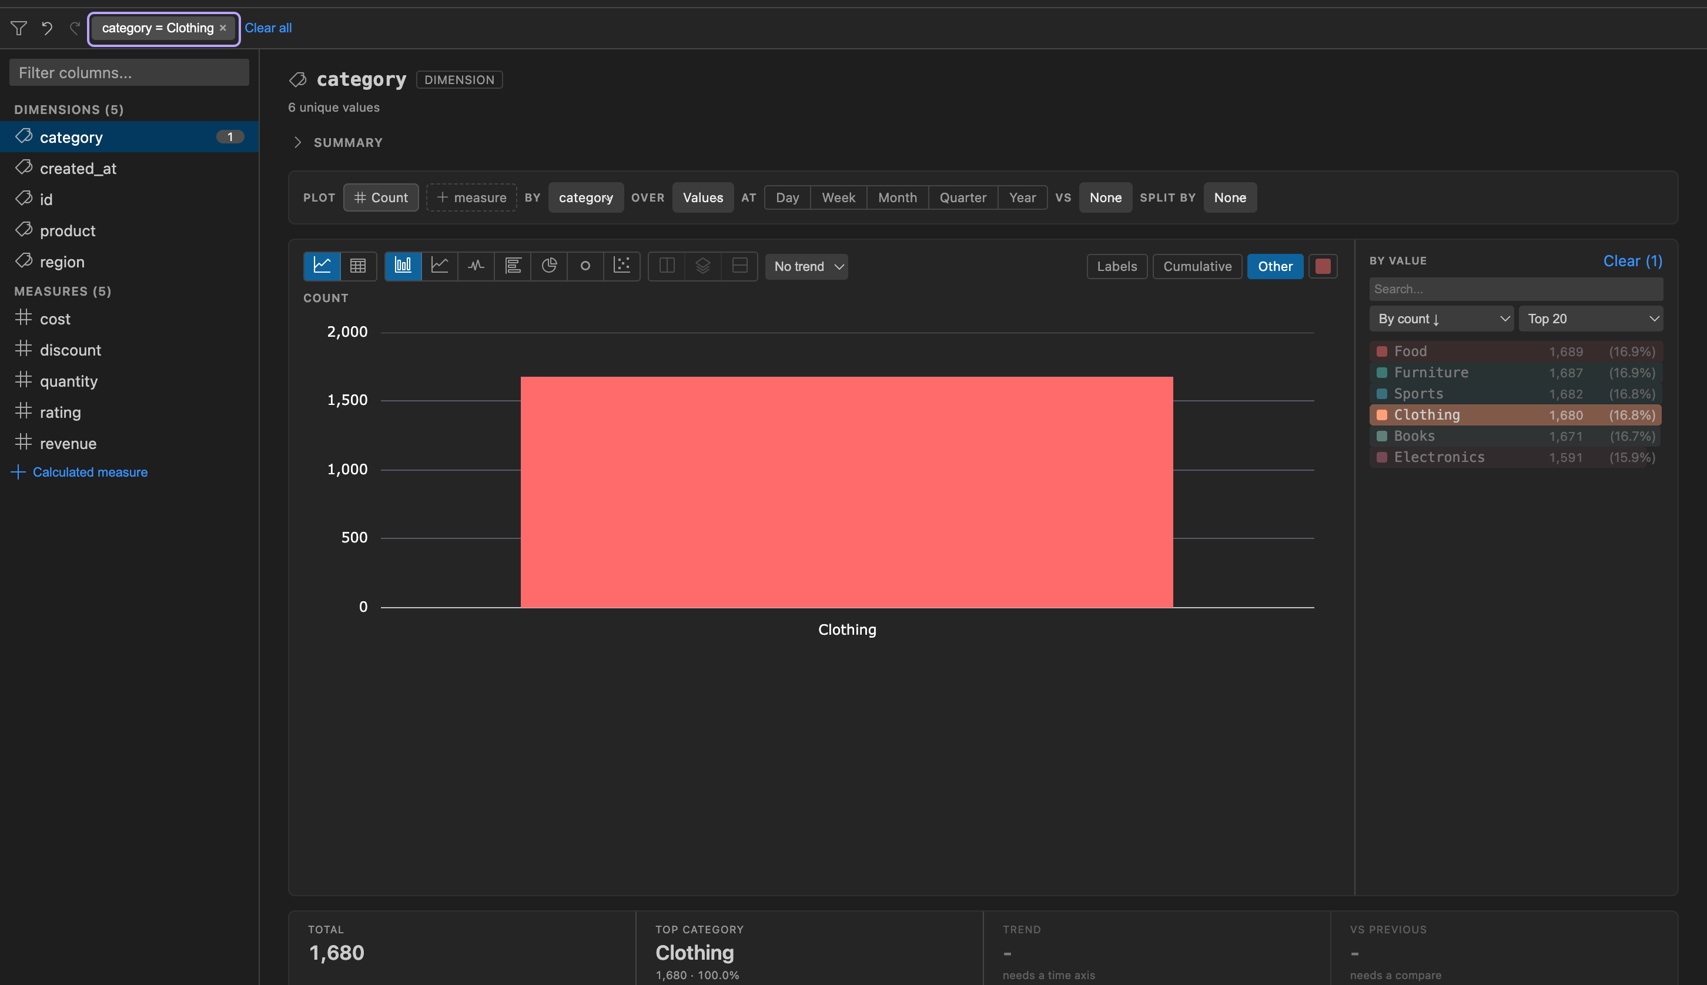Click the TOTAL 1,680 card

[x=462, y=949]
